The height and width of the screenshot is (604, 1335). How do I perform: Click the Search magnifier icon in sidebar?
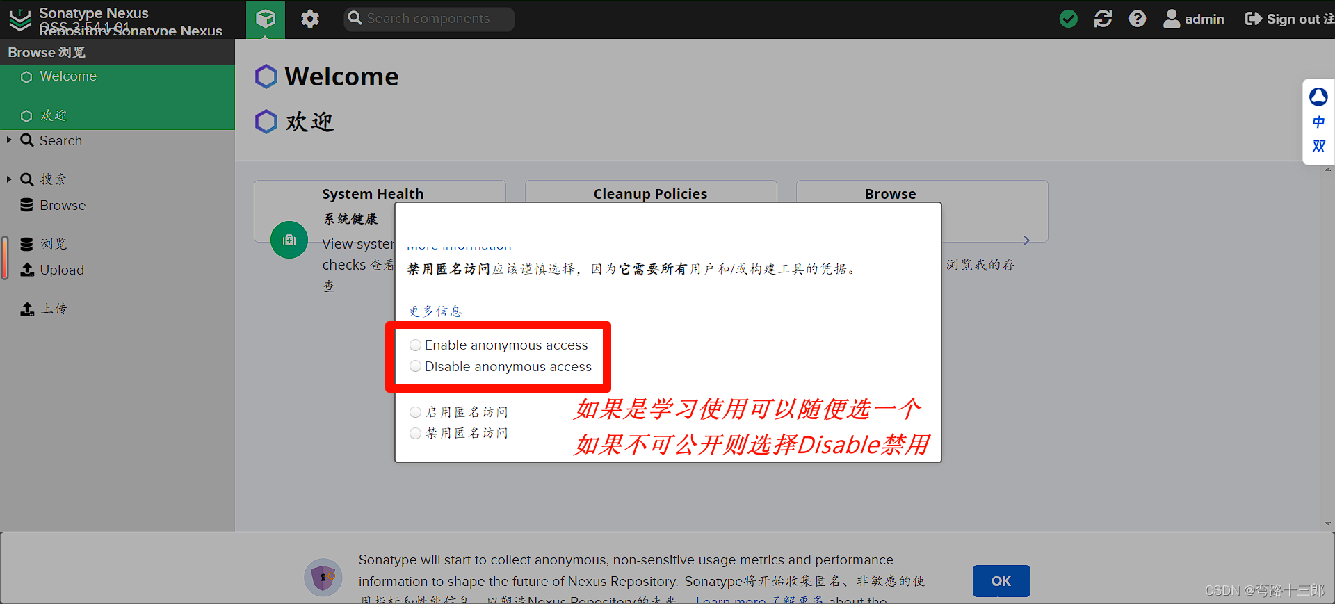pyautogui.click(x=27, y=140)
